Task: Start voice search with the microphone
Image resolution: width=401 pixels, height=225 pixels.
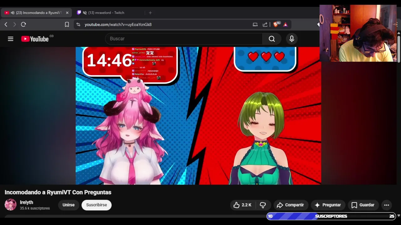Action: tap(292, 39)
